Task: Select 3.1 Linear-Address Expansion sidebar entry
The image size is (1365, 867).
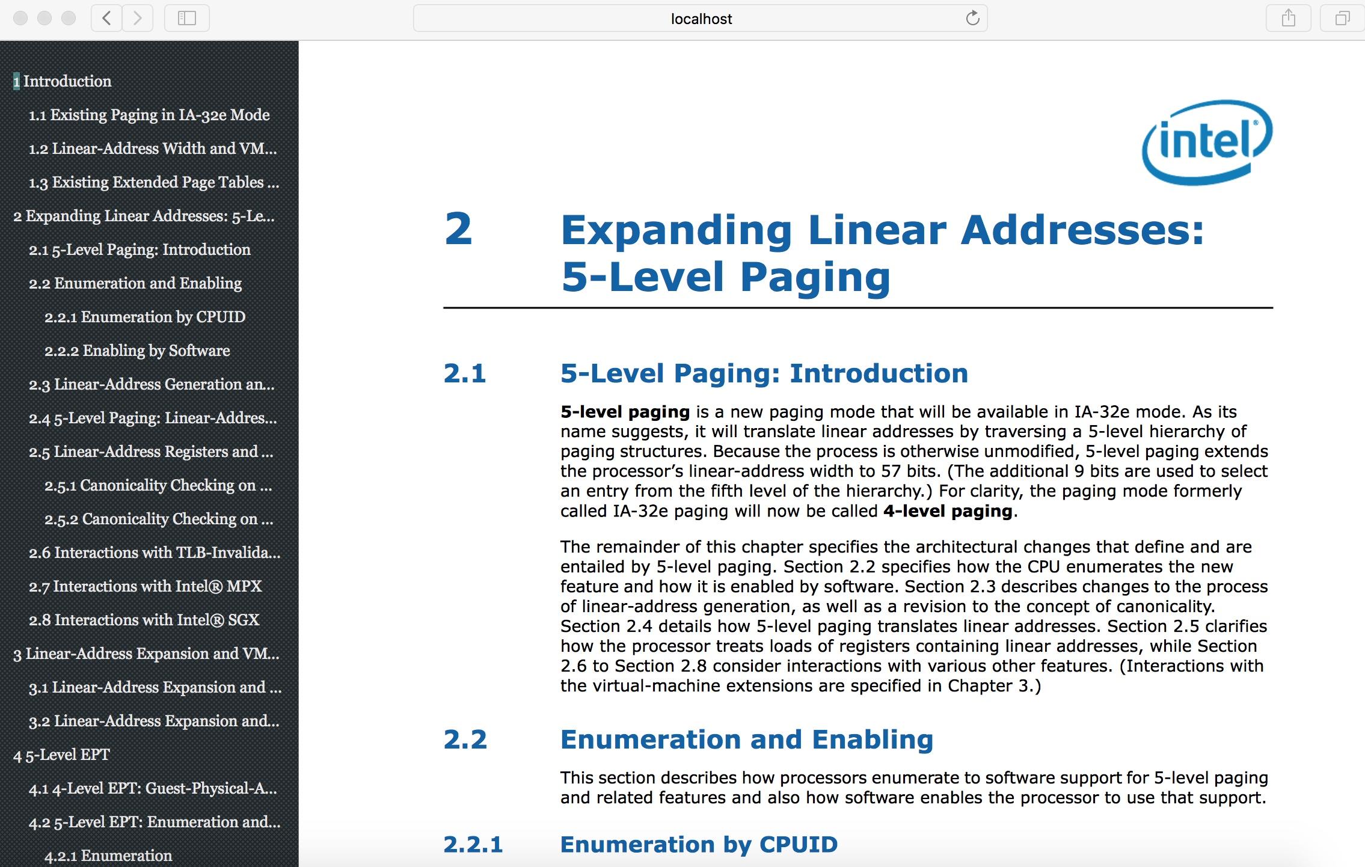Action: [x=155, y=687]
